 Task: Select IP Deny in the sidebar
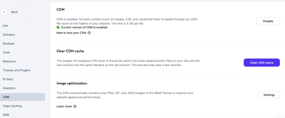coord(8,79)
